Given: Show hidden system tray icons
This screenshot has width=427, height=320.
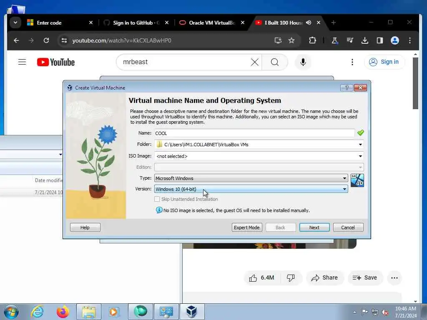Looking at the screenshot, I should (354, 312).
